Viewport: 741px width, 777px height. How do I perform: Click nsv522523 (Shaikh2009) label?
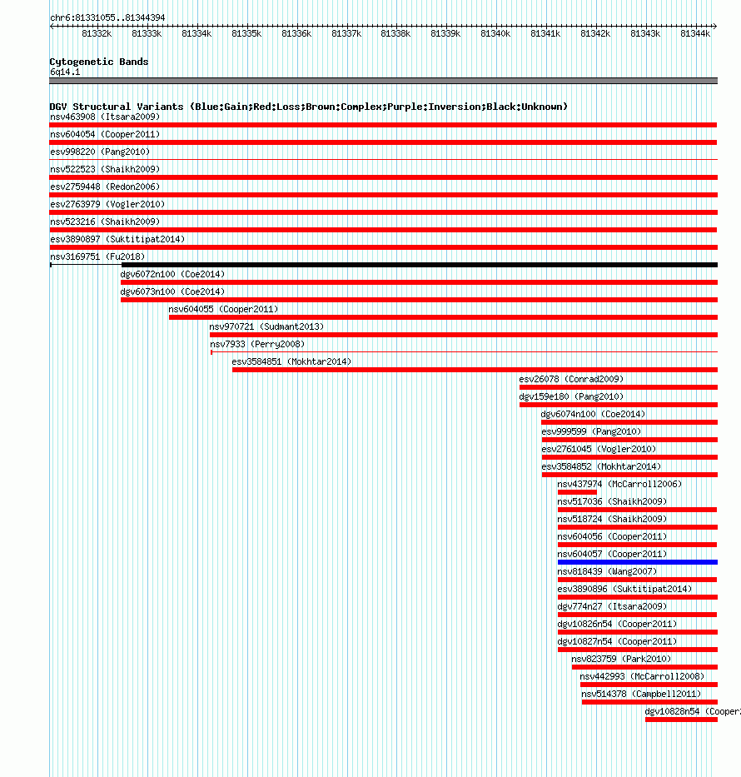(105, 169)
